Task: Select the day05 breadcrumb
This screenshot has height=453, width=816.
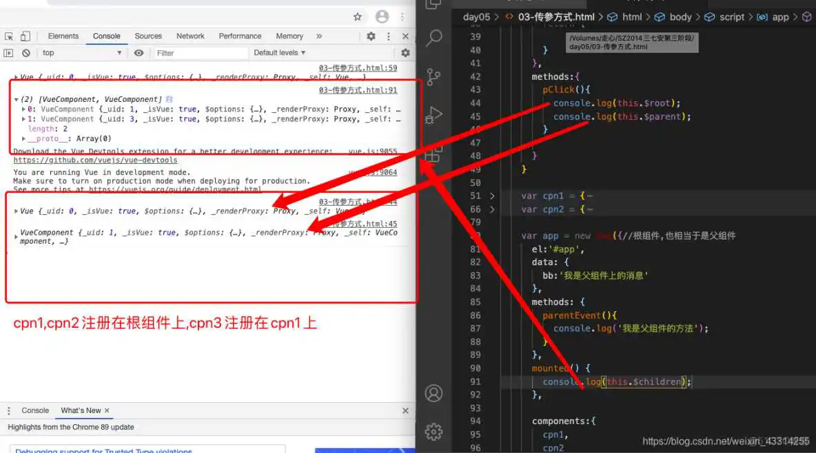Action: click(476, 17)
